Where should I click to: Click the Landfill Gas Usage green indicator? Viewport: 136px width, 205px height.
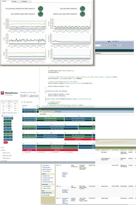(x=82, y=14)
